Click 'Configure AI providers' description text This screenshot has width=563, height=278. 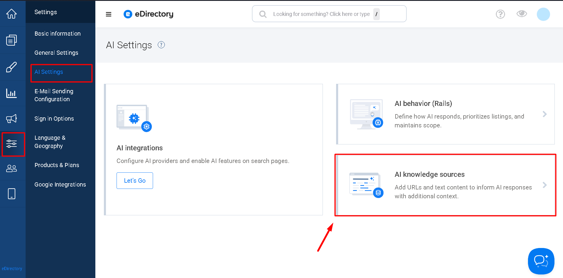[x=203, y=161]
